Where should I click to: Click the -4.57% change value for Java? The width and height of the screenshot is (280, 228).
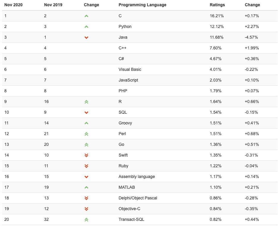tap(251, 37)
